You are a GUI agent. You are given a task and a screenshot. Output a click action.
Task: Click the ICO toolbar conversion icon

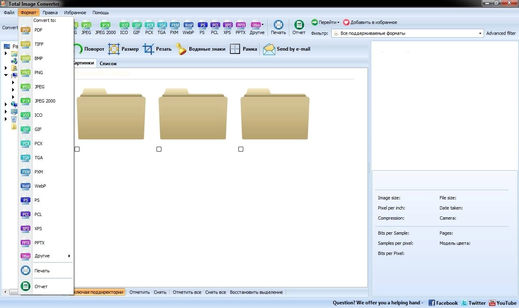[124, 28]
